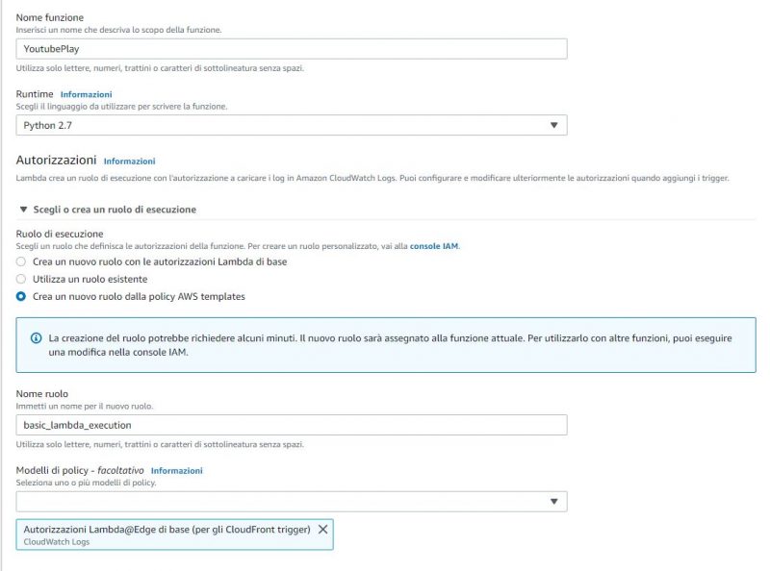Image resolution: width=770 pixels, height=571 pixels.
Task: Click the Scegli o crea un ruolo di esecuzione label
Action: pyautogui.click(x=115, y=210)
